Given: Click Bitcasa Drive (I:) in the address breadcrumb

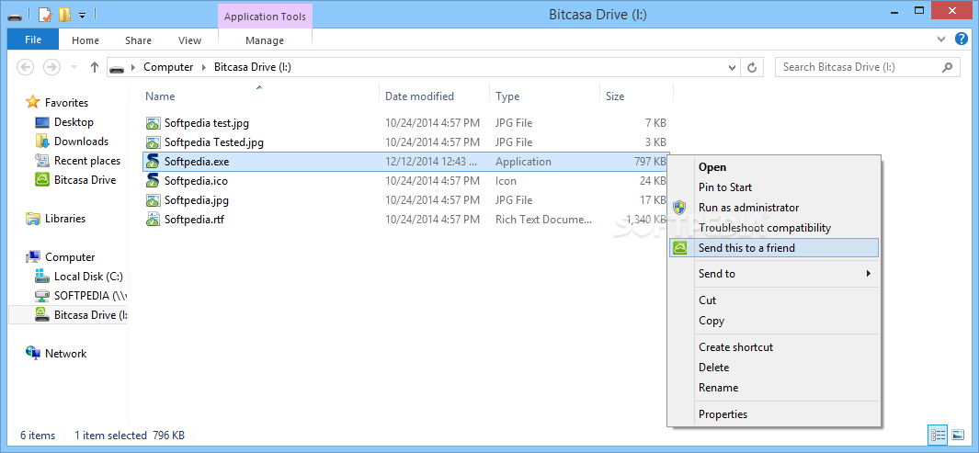Looking at the screenshot, I should 252,67.
